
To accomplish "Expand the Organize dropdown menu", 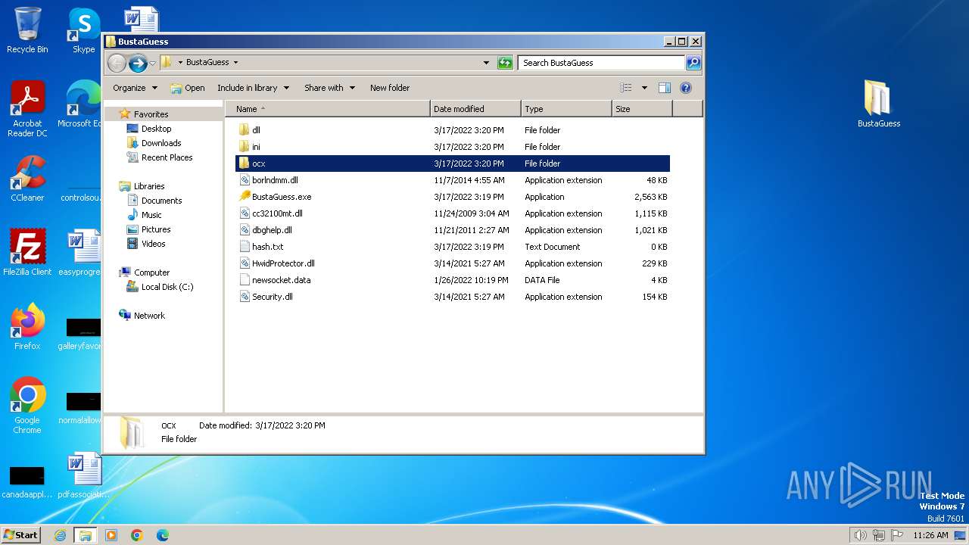I will [135, 88].
